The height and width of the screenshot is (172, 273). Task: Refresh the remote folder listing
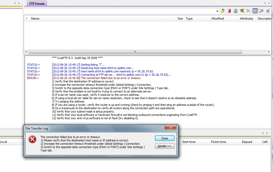(x=235, y=11)
